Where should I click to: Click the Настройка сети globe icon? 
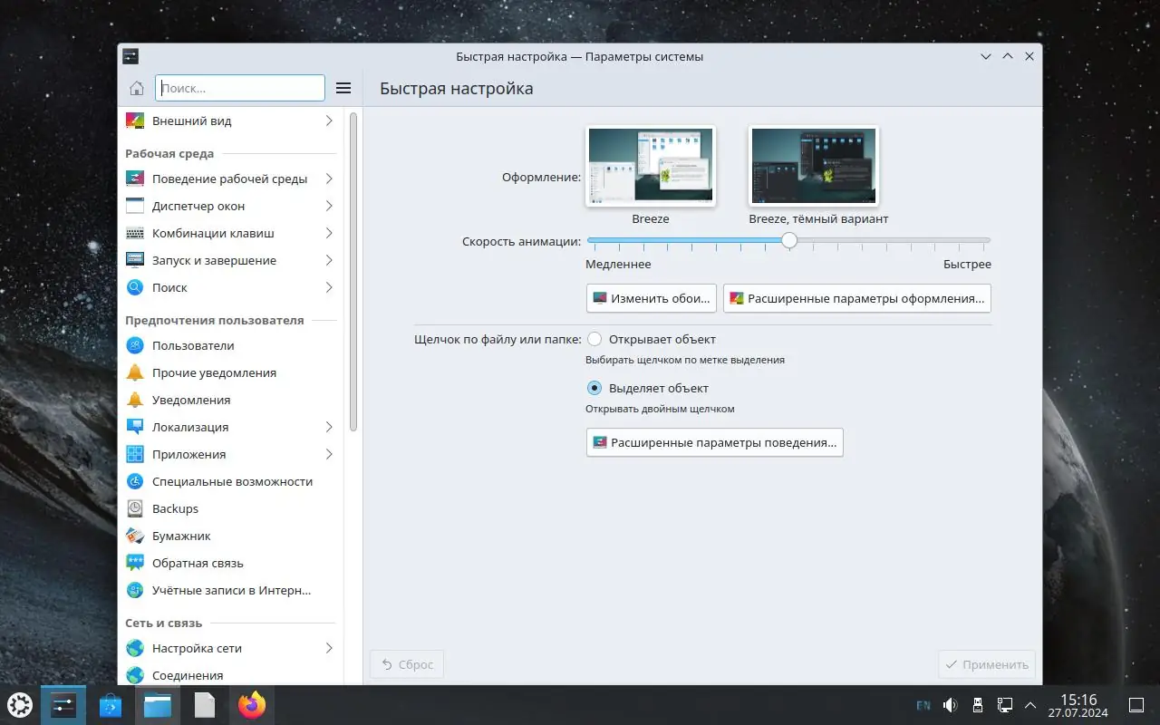[x=135, y=648]
